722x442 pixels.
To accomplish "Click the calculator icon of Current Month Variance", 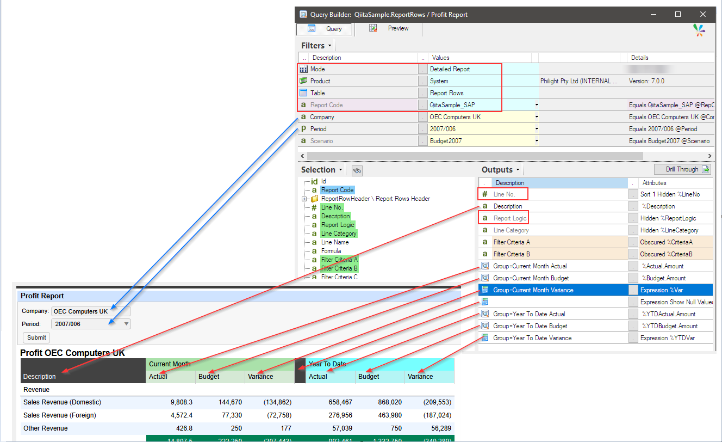I will [485, 290].
